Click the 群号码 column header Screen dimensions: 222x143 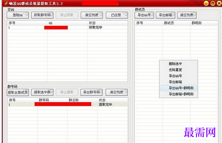tap(52, 100)
